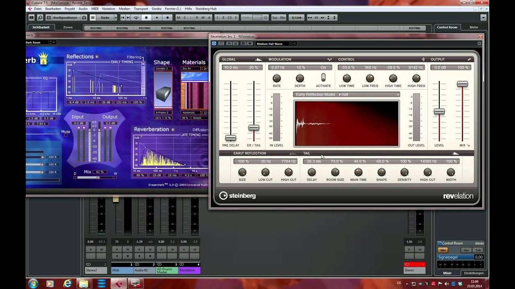
Task: Click the transport Play button
Action: tap(157, 18)
